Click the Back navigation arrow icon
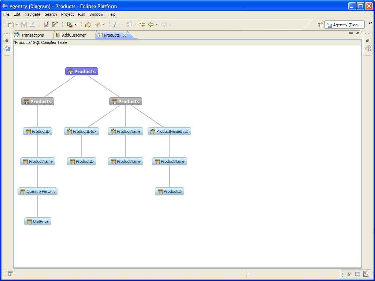The width and height of the screenshot is (375, 281). pyautogui.click(x=151, y=25)
